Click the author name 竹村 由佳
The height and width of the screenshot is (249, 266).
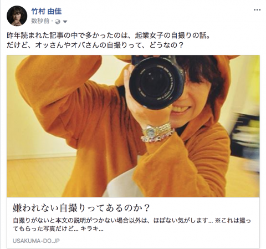pos(47,12)
